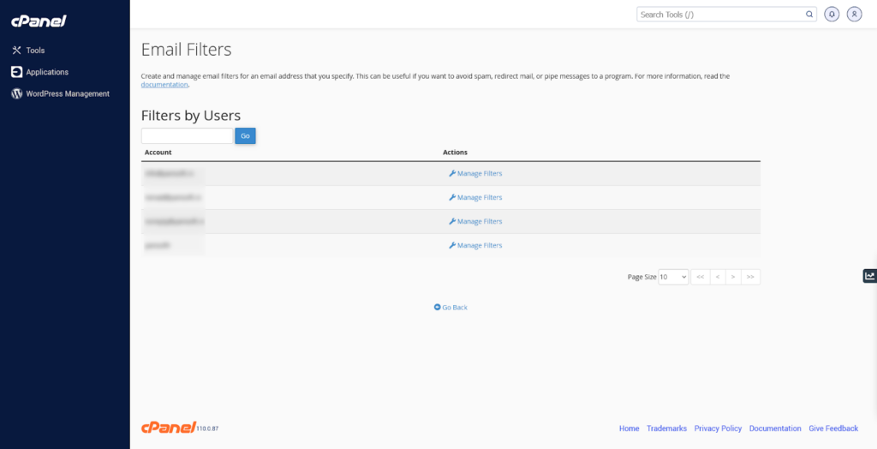
Task: Go to the first page with << button
Action: coord(700,277)
